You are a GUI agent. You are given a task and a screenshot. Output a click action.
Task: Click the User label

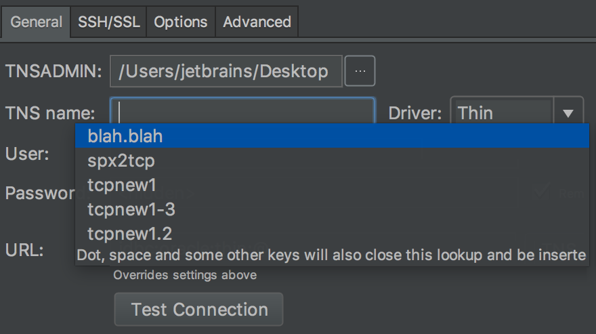click(x=27, y=154)
